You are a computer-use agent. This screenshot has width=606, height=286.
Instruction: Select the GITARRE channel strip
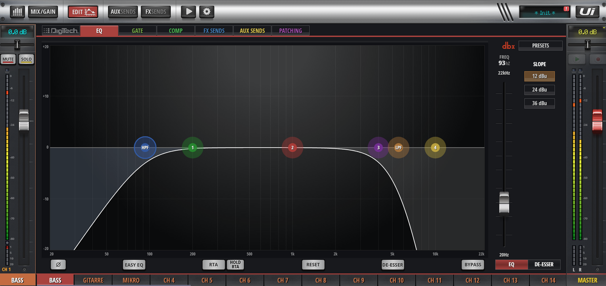(x=93, y=280)
